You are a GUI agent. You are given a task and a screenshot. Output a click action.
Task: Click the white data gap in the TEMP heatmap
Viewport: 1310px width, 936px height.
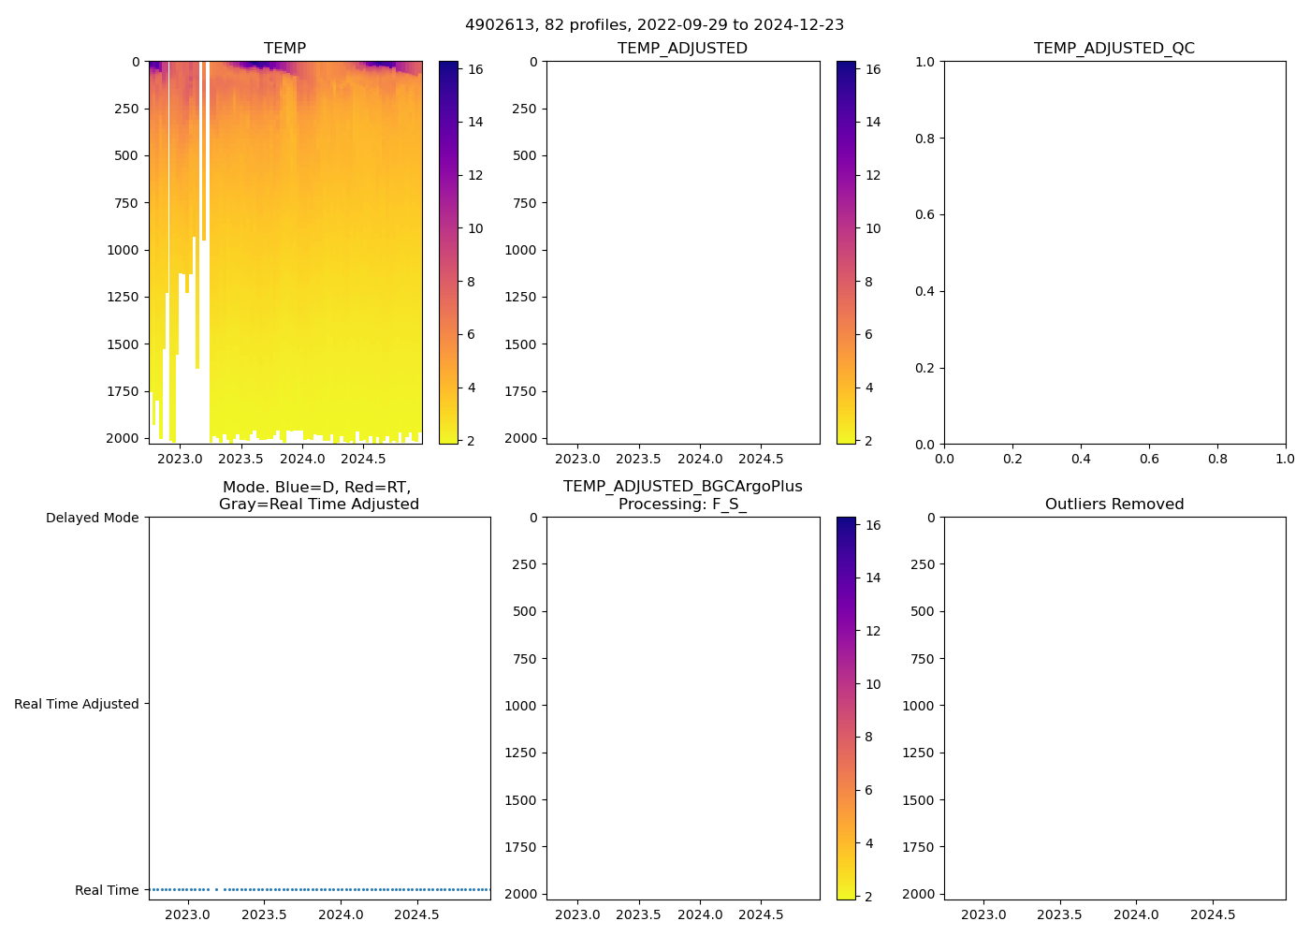point(193,374)
